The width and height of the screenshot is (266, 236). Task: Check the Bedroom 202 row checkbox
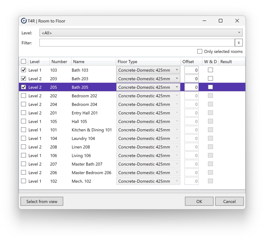(x=24, y=96)
